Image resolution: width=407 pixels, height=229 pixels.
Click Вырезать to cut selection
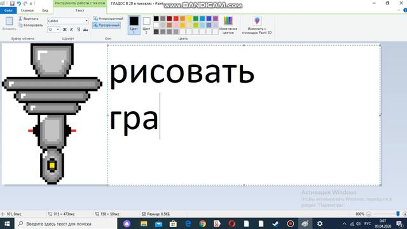(x=28, y=18)
